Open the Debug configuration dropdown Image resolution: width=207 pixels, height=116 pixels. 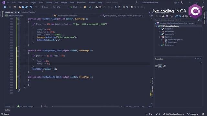(x=46, y=7)
